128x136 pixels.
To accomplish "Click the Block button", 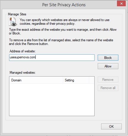I will tap(108, 57).
